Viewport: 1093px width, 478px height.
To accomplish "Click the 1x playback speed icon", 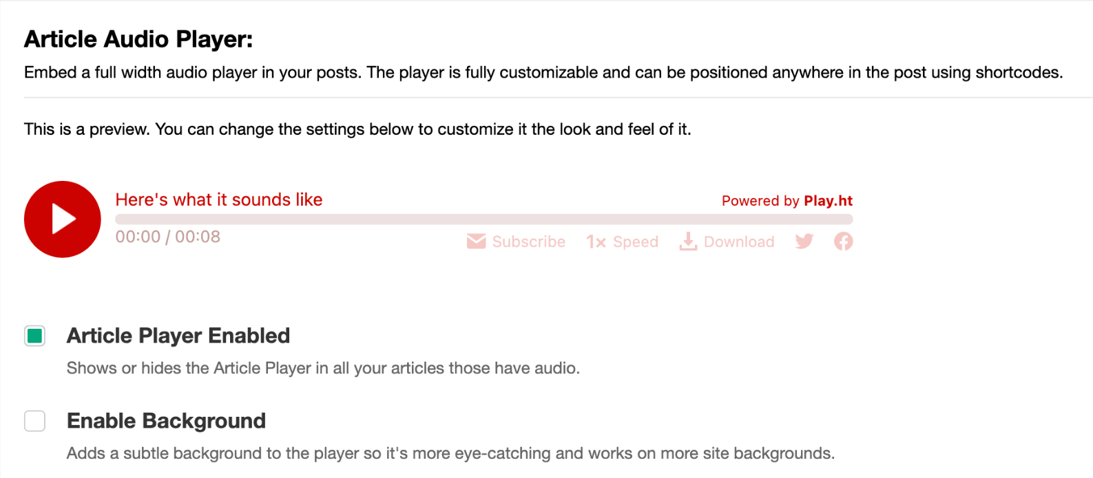I will 596,242.
